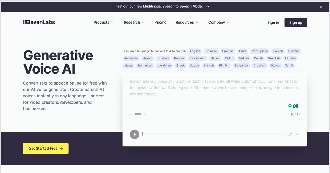The image size is (330, 173).
Task: Open the Products dropdown
Action: [x=103, y=22]
